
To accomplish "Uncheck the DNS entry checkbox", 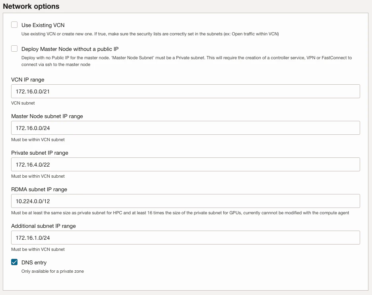I will [14, 262].
